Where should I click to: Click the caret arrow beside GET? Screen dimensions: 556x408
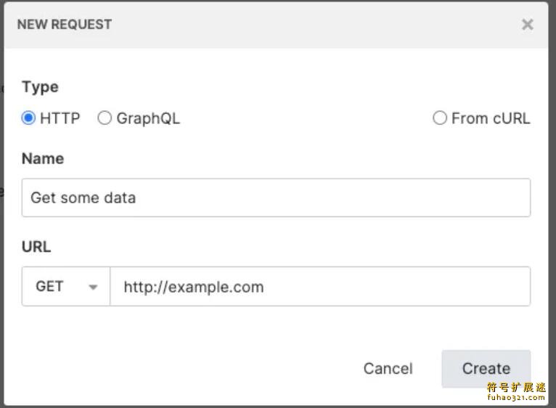click(93, 287)
